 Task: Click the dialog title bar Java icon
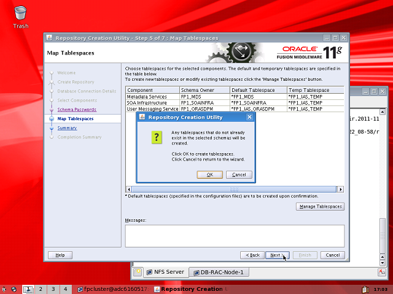pyautogui.click(x=142, y=117)
